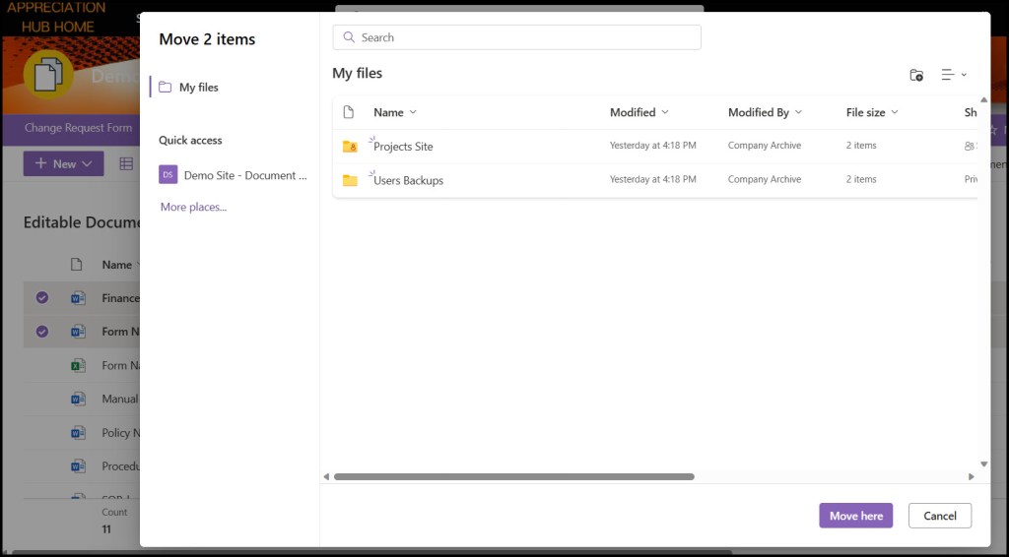Select My files in left navigation
This screenshot has width=1009, height=557.
click(198, 88)
